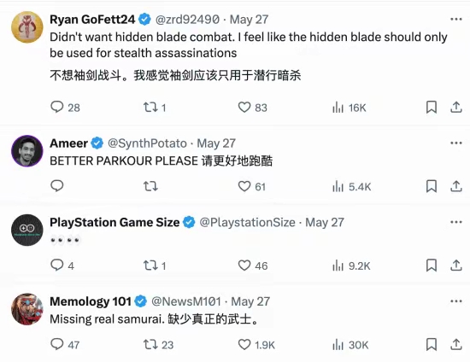Open the three-dot menu on Ameer's tweet
The height and width of the screenshot is (362, 470).
(456, 143)
